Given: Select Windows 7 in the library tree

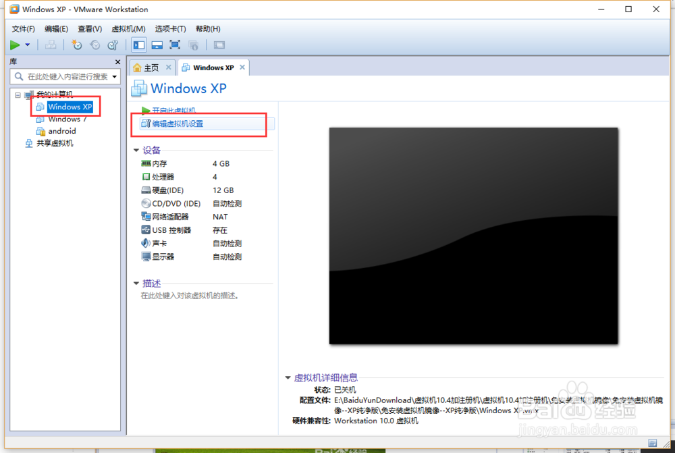Looking at the screenshot, I should point(67,119).
